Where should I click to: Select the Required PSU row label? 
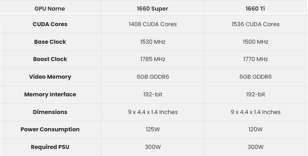50,147
